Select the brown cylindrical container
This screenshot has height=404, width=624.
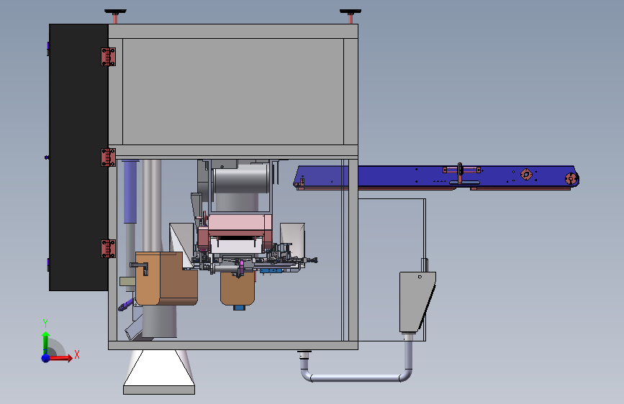point(238,288)
